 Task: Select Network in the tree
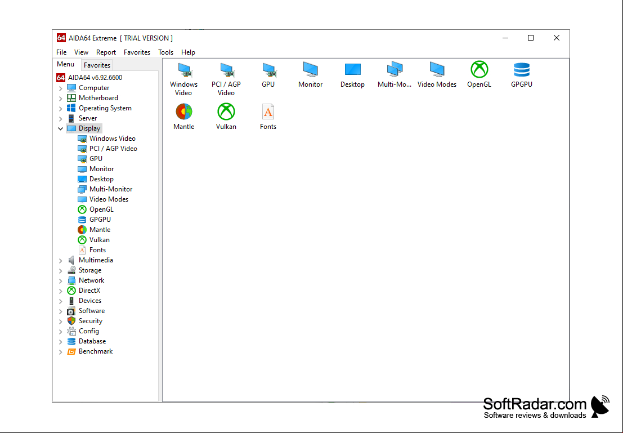86,280
